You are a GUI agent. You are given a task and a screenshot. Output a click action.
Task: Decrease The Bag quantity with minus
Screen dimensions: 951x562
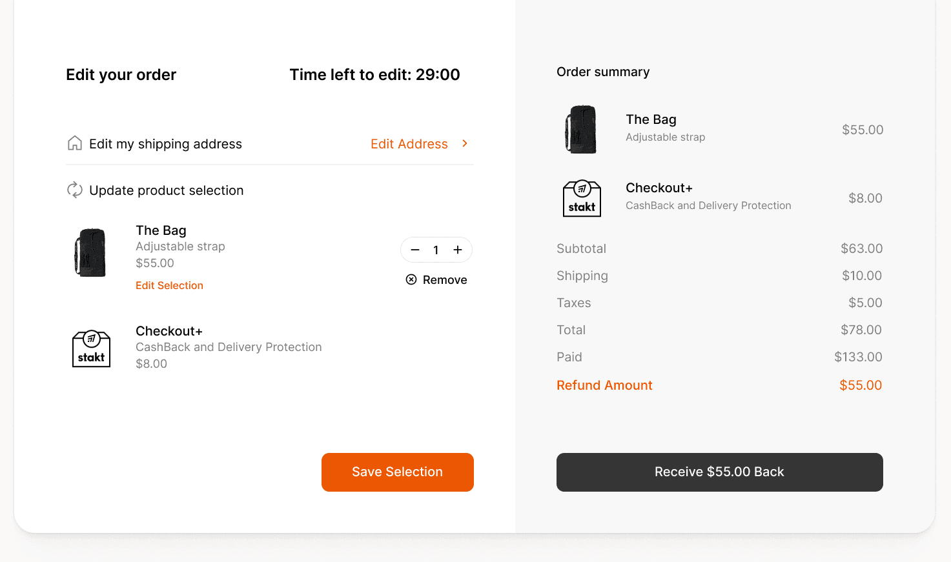[415, 250]
